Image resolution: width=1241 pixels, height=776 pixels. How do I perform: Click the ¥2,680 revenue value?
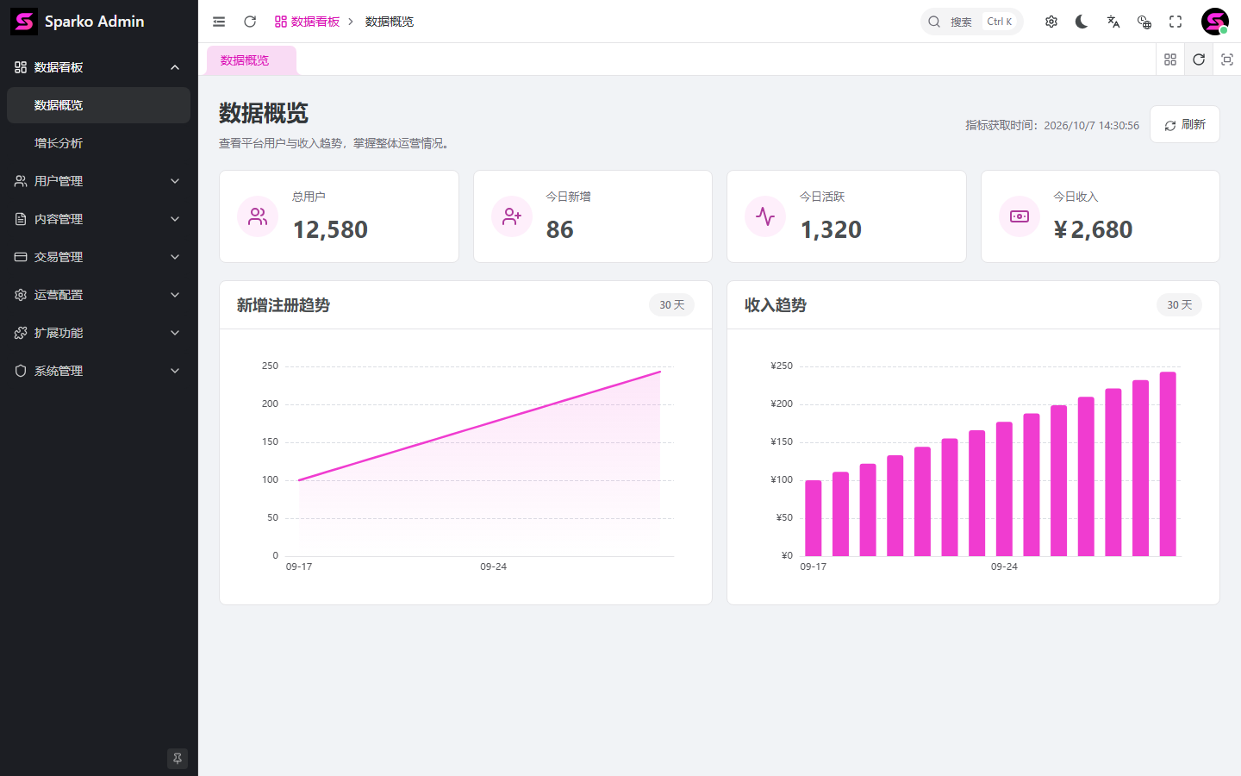click(x=1093, y=229)
